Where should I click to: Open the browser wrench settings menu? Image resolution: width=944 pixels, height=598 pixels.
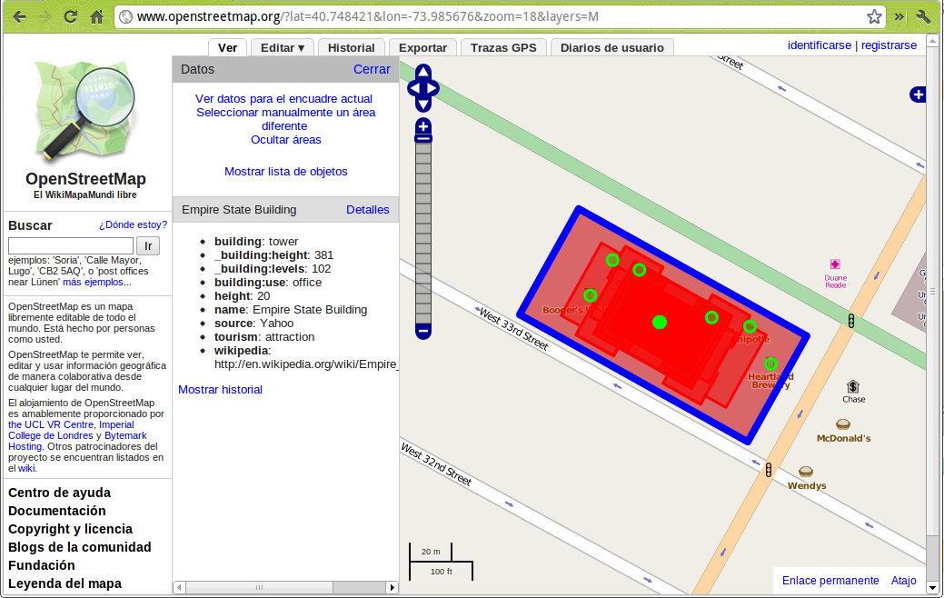coord(923,16)
